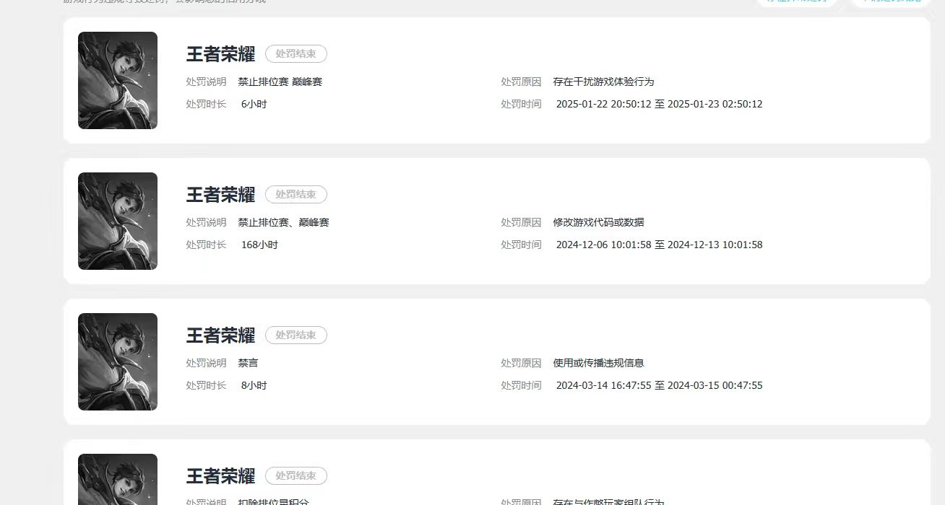Screen dimensions: 945x505
Task: Click the reason 修改游戏代码或数据
Action: [x=599, y=222]
